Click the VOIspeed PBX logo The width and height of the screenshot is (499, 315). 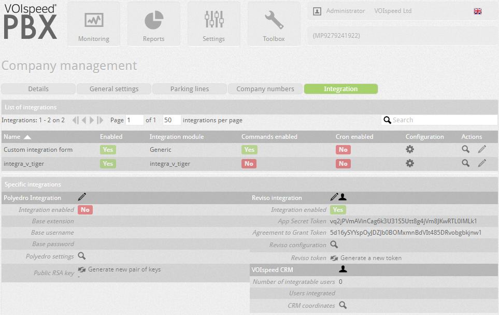pyautogui.click(x=30, y=22)
